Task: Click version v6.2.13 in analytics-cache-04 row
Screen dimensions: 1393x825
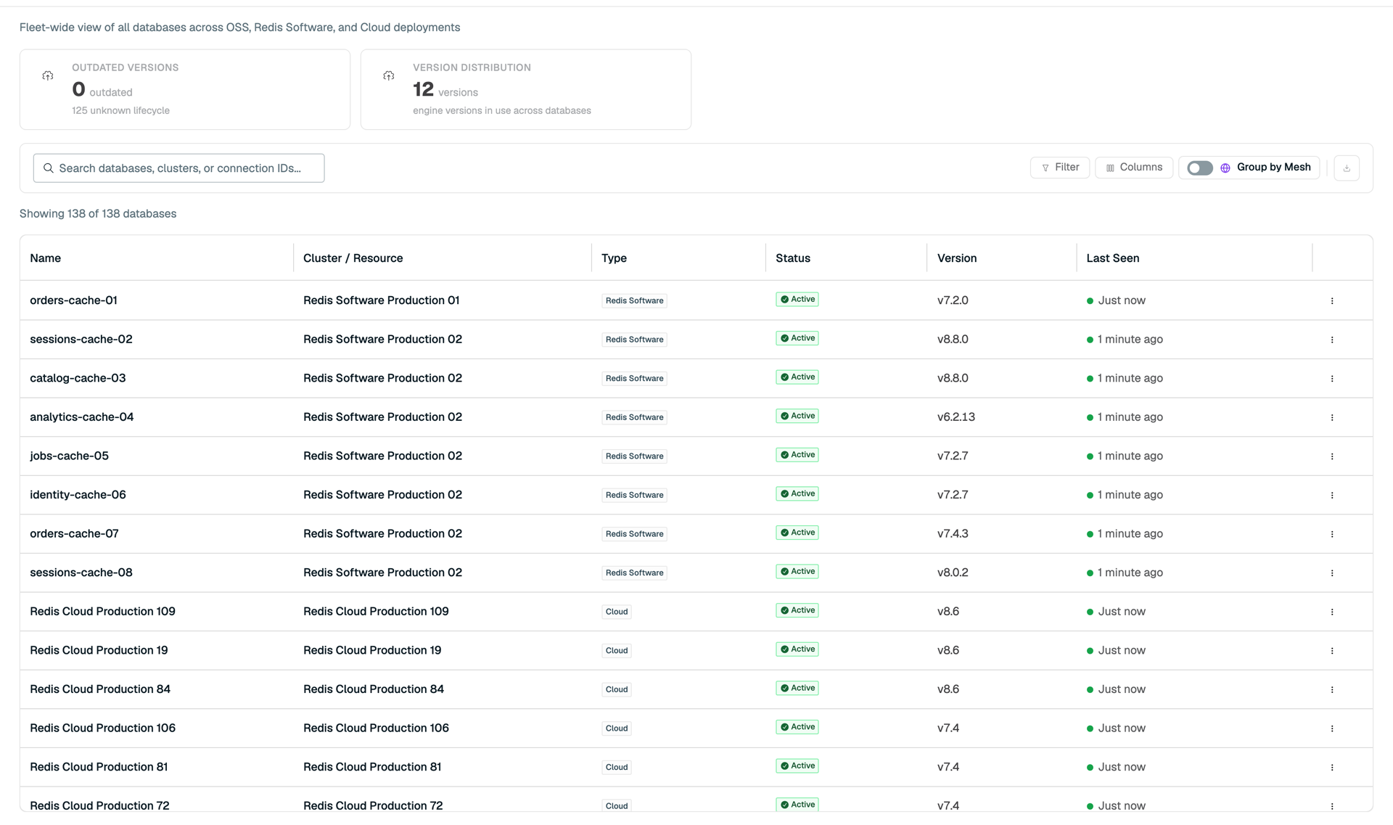Action: pos(956,417)
